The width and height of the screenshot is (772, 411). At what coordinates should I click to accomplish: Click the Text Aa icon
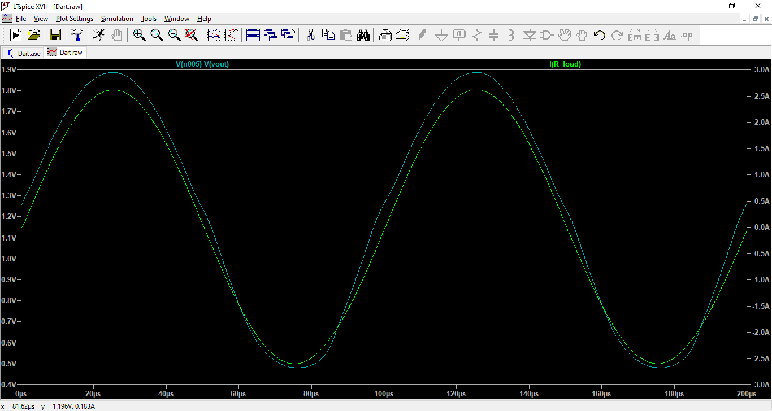(x=670, y=35)
